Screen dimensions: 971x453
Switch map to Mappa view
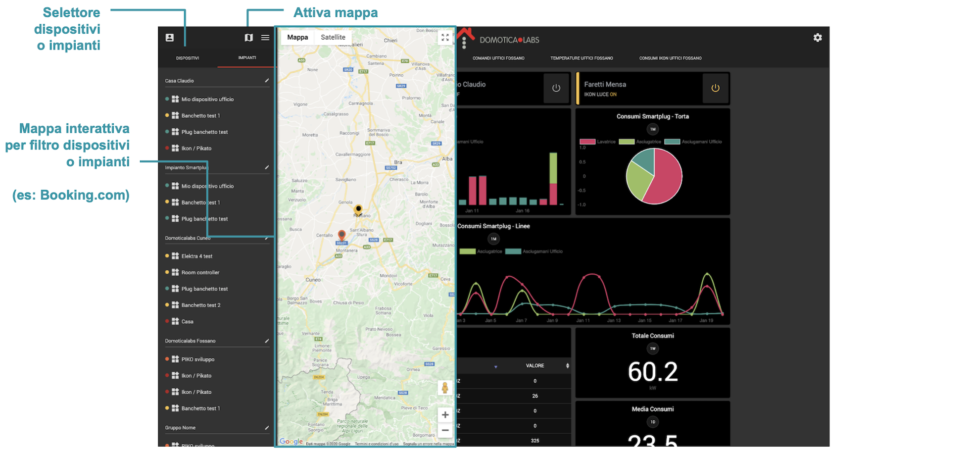click(x=297, y=37)
